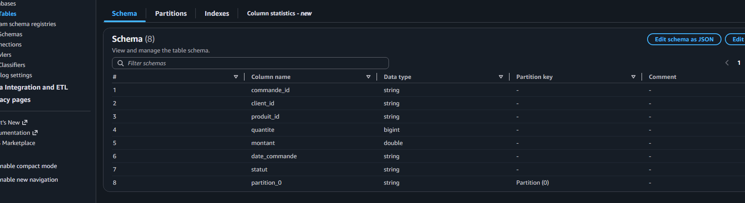Screen dimensions: 745x203
Task: Open Classifiers sidebar link
Action: 12,65
